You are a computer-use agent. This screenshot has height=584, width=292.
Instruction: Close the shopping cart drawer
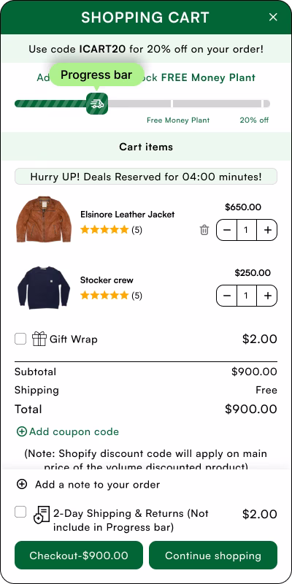[x=273, y=17]
